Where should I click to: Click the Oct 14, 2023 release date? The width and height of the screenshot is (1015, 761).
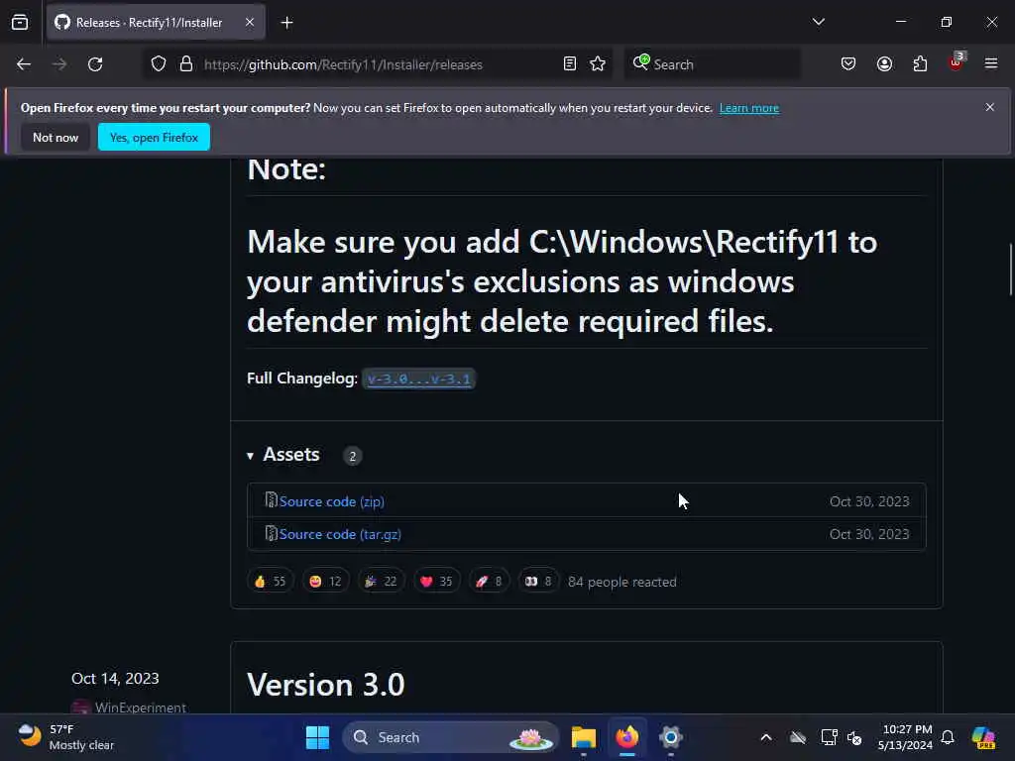pyautogui.click(x=115, y=678)
